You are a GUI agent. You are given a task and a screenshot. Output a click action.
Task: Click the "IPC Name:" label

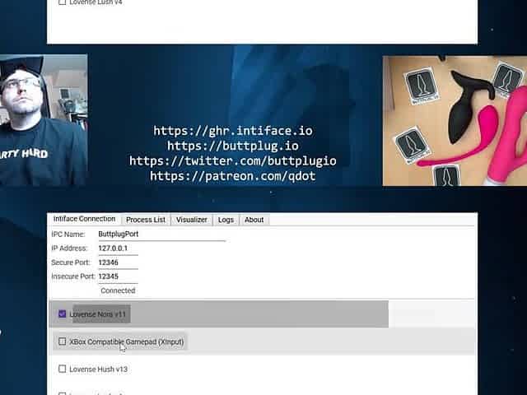[x=68, y=234]
